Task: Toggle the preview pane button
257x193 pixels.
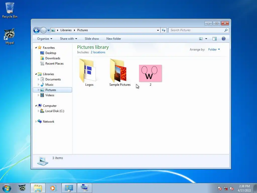Action: click(x=215, y=39)
